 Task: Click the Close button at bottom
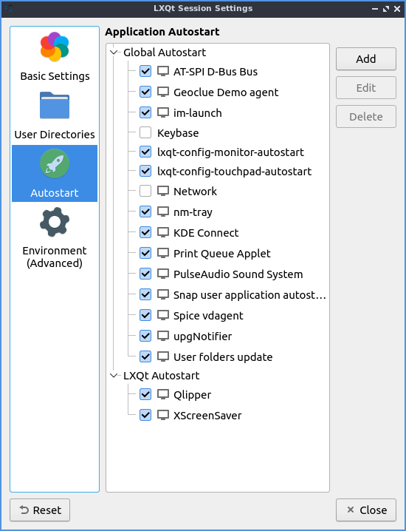click(x=366, y=510)
